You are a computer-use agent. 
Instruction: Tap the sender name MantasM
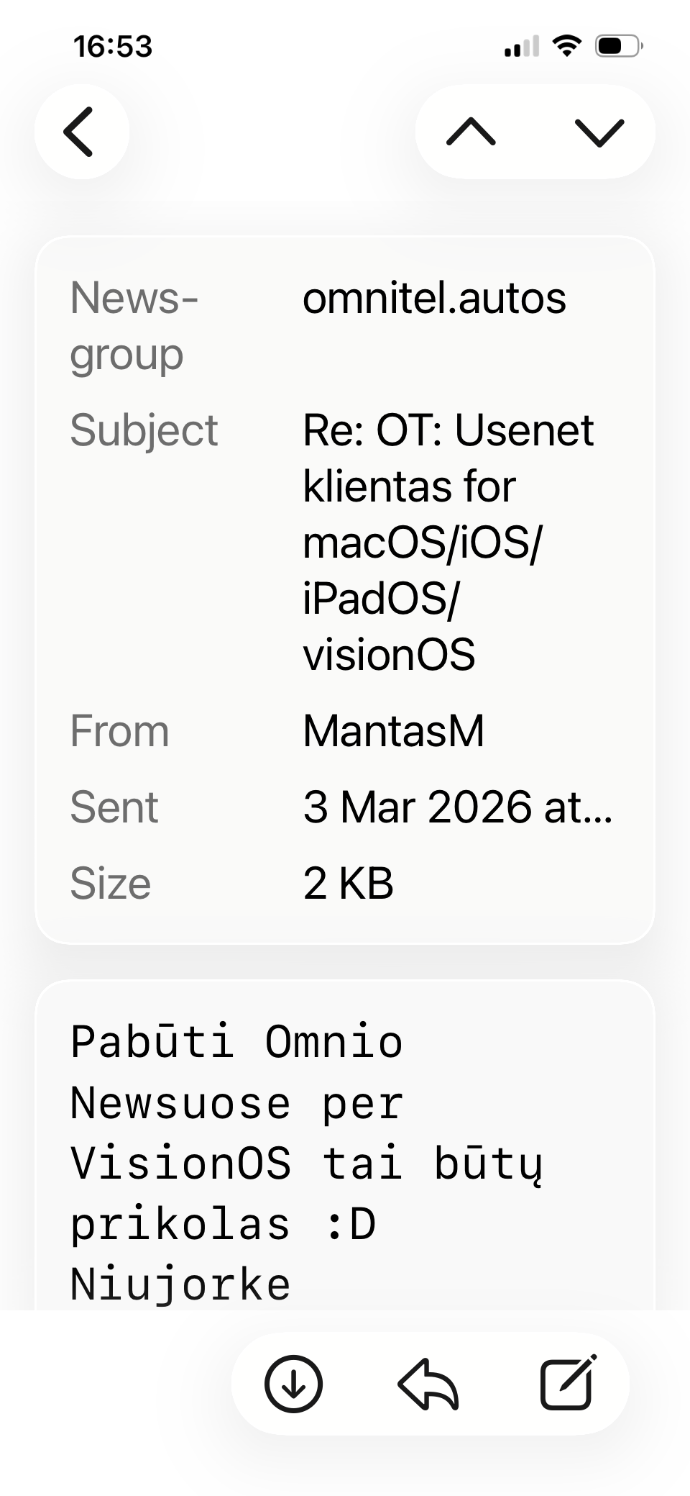pos(393,731)
